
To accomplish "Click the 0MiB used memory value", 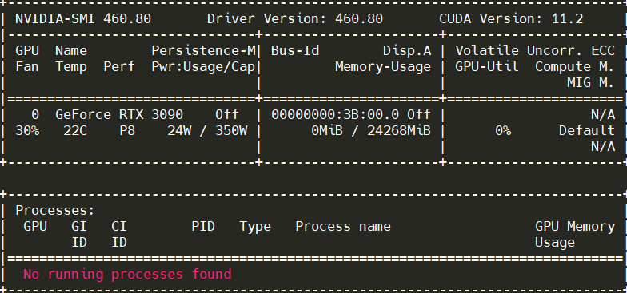I will [327, 131].
